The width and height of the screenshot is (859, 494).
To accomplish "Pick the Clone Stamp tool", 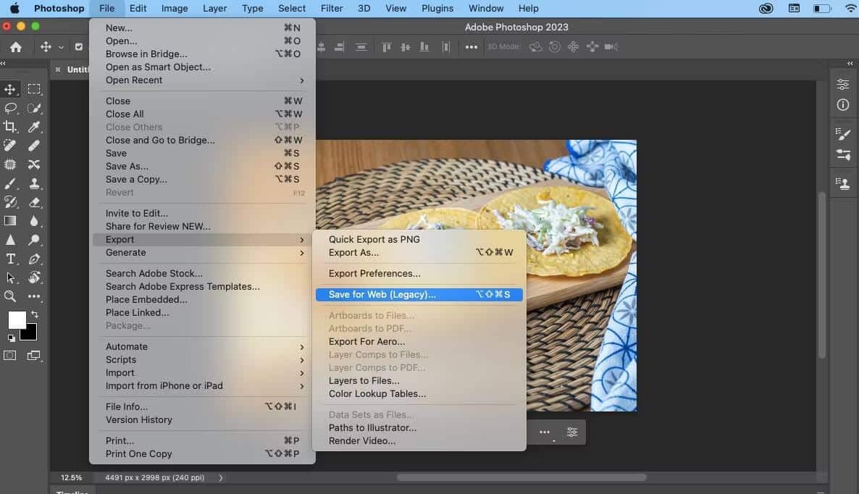I will tap(34, 183).
